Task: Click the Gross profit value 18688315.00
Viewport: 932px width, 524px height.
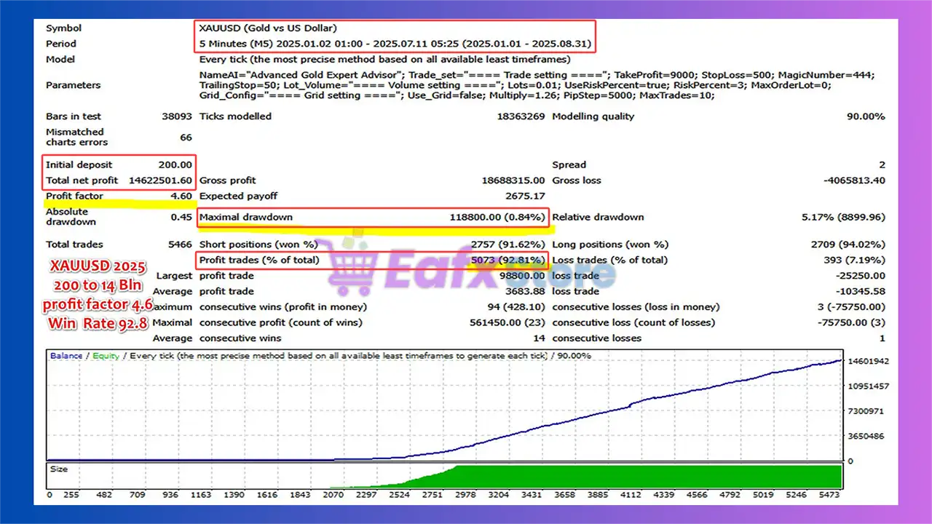Action: tap(513, 180)
